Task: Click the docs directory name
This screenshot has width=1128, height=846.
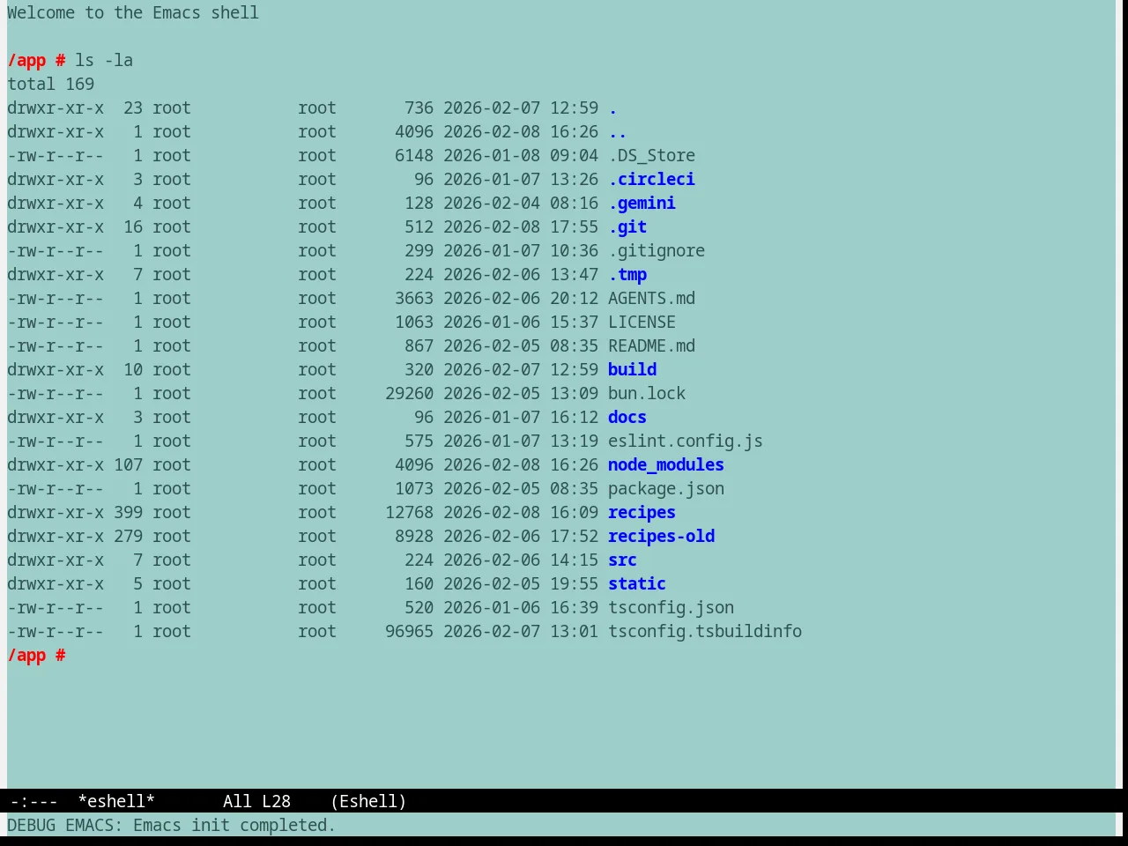Action: (627, 418)
